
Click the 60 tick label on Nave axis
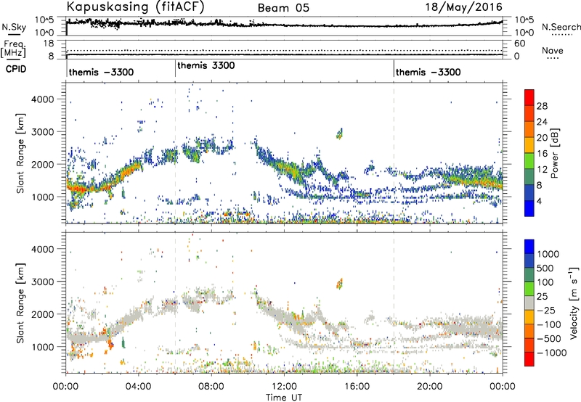pyautogui.click(x=520, y=44)
